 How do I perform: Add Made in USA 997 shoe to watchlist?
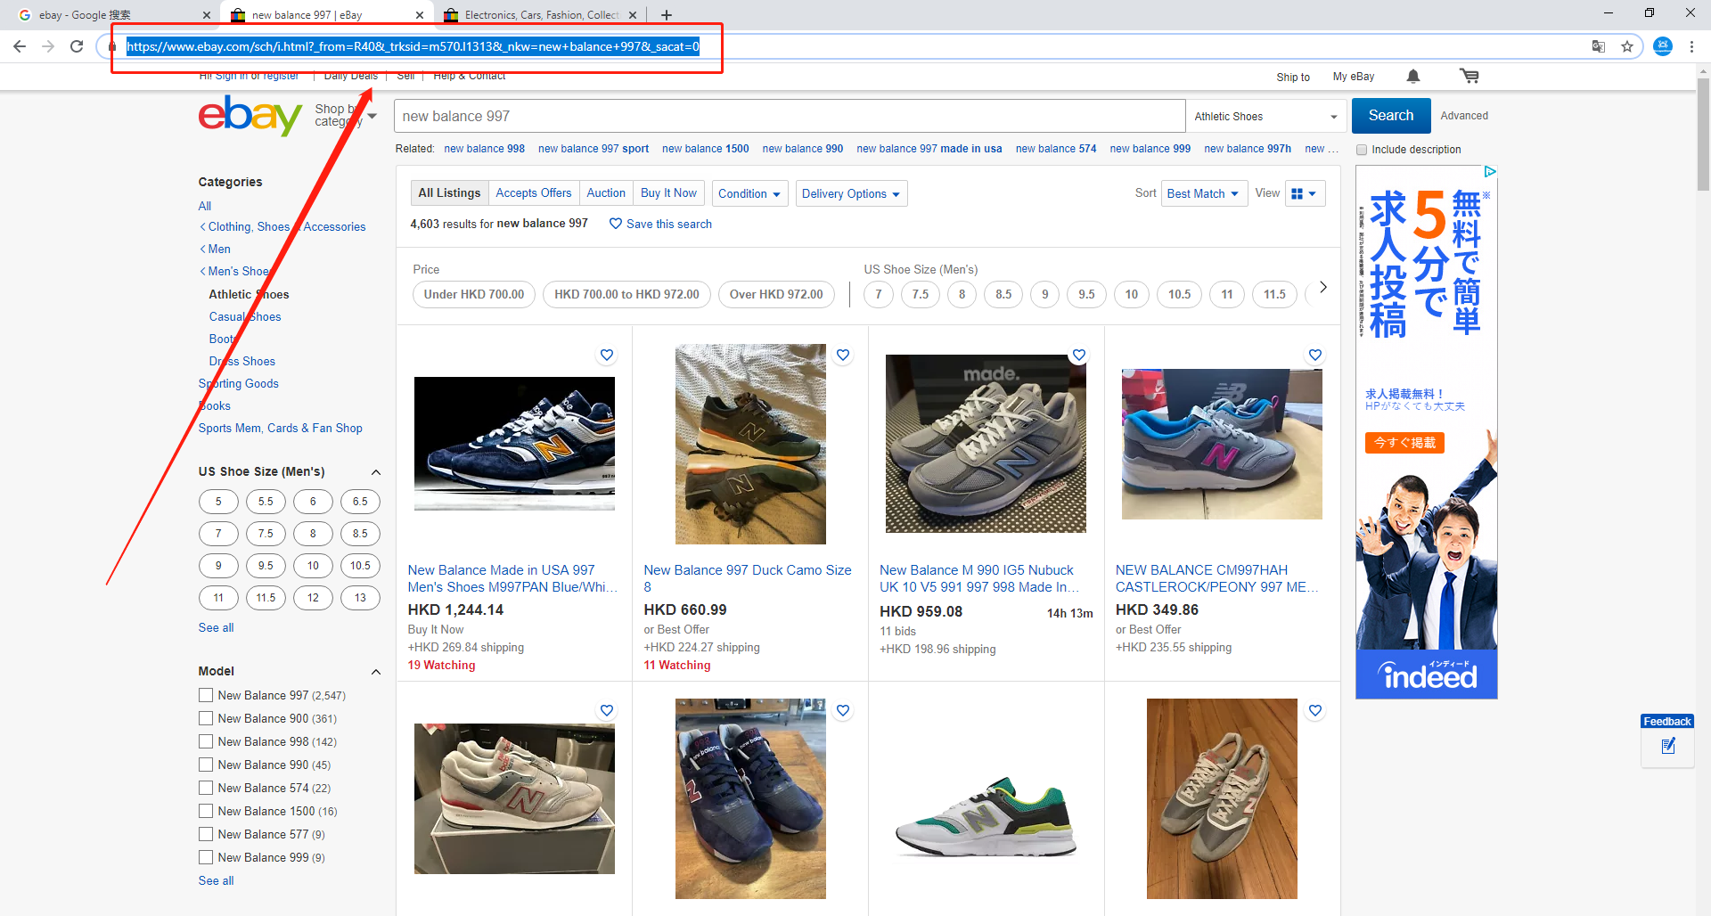tap(607, 355)
